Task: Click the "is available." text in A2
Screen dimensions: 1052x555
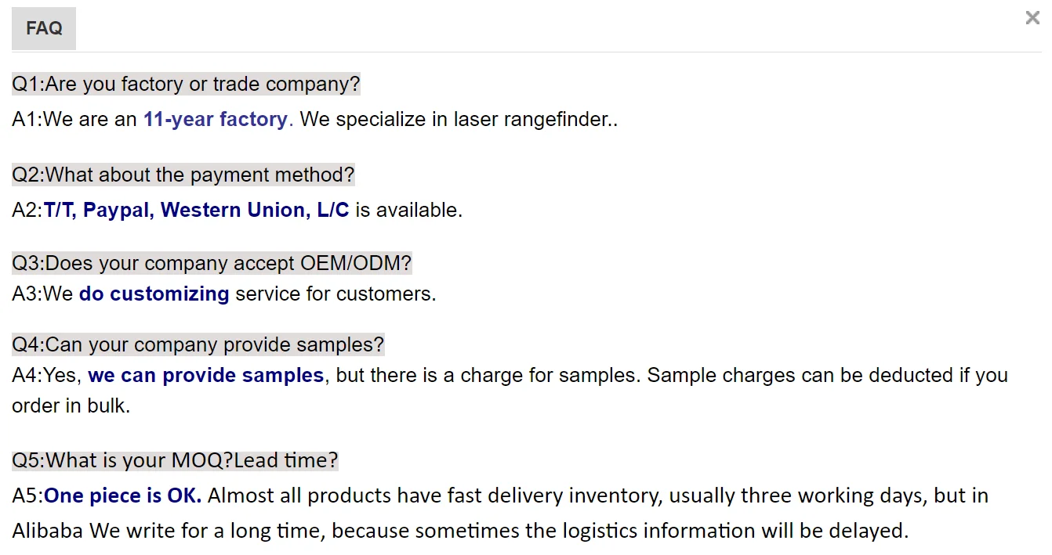Action: click(408, 210)
